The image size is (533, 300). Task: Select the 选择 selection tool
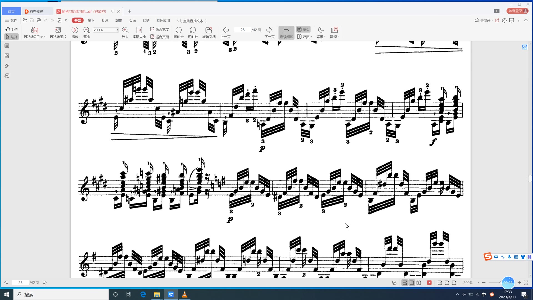[11, 37]
